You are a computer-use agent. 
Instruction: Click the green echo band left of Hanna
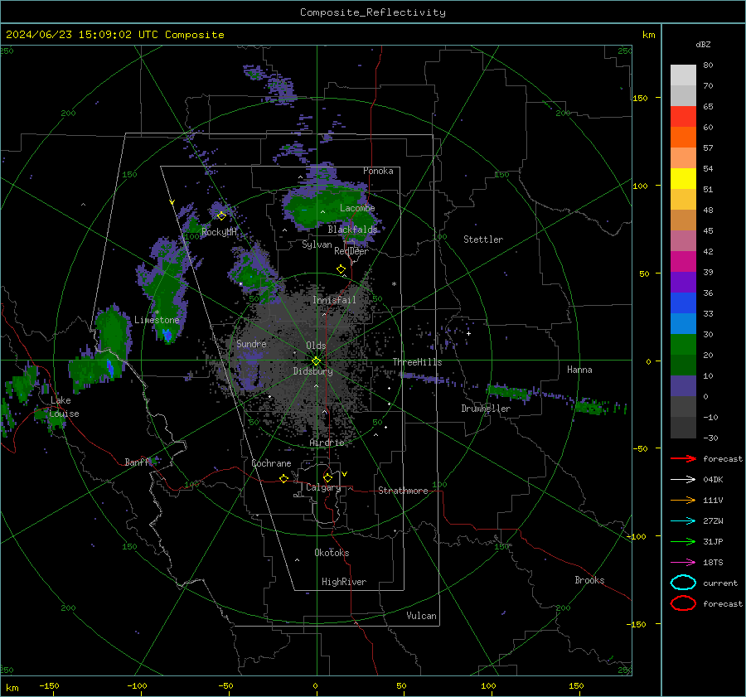coord(509,392)
